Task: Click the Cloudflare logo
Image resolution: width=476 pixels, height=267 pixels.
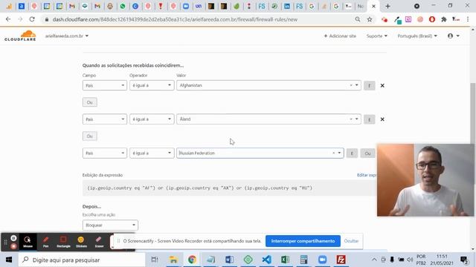Action: pyautogui.click(x=20, y=36)
